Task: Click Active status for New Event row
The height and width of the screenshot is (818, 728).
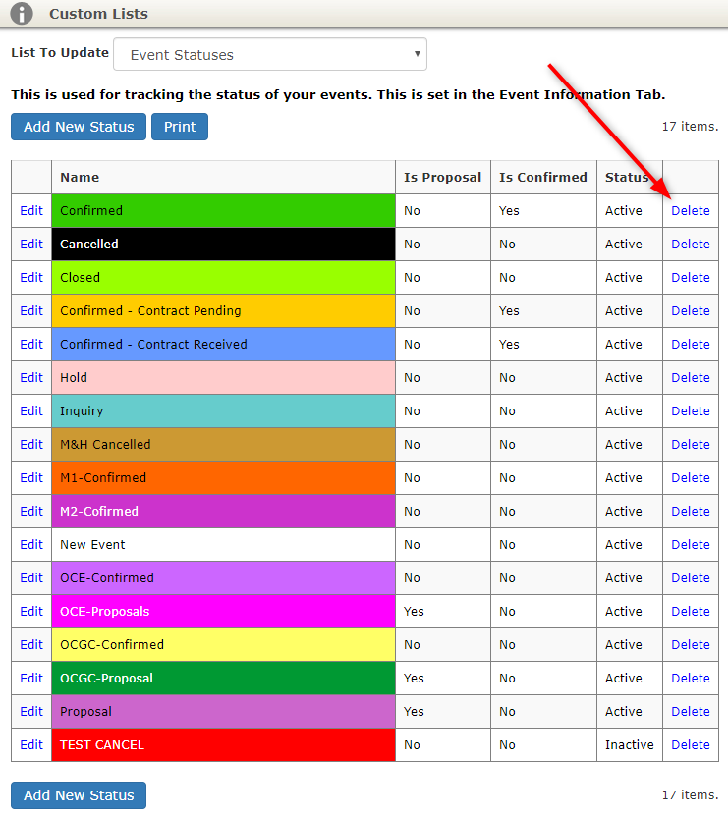Action: point(624,545)
